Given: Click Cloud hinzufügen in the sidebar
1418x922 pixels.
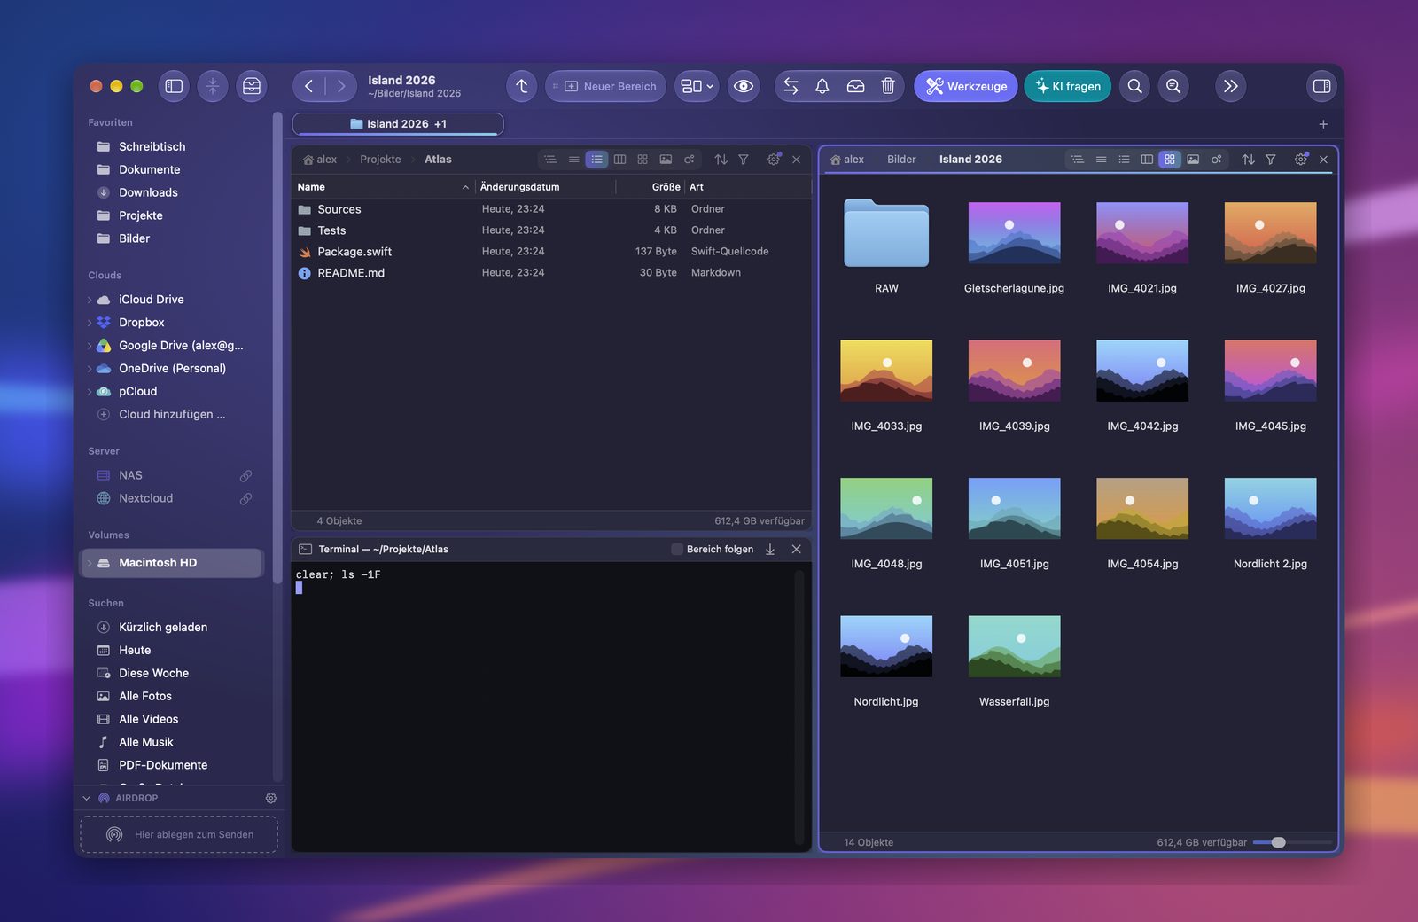Looking at the screenshot, I should 161,415.
